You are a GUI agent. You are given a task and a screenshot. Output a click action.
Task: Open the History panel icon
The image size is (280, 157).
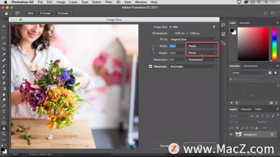(223, 25)
